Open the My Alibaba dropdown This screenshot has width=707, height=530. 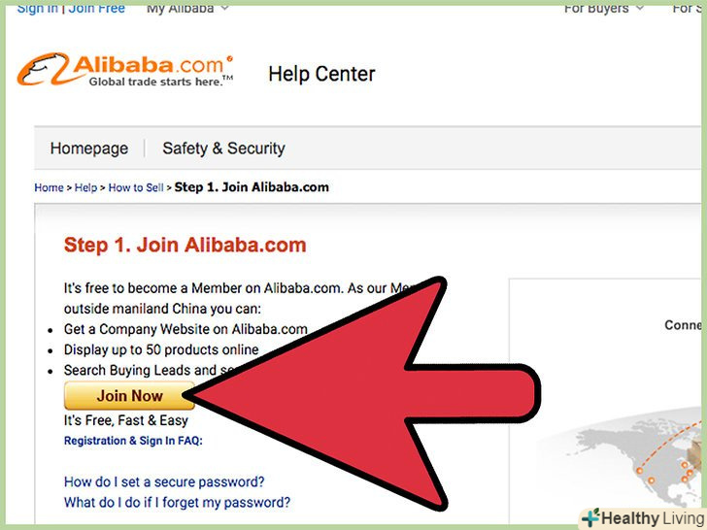tap(187, 8)
